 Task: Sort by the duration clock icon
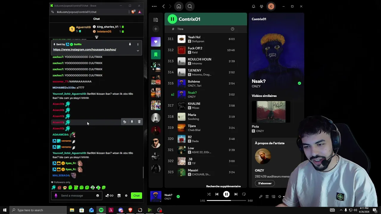tap(232, 29)
